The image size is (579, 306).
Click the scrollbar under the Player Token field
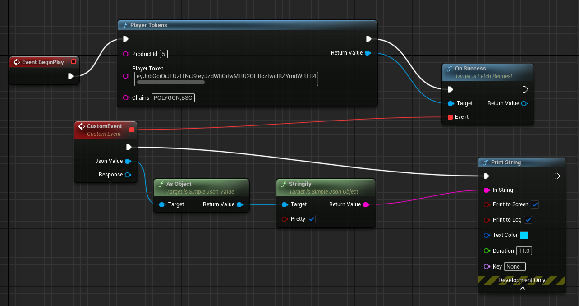pos(170,83)
